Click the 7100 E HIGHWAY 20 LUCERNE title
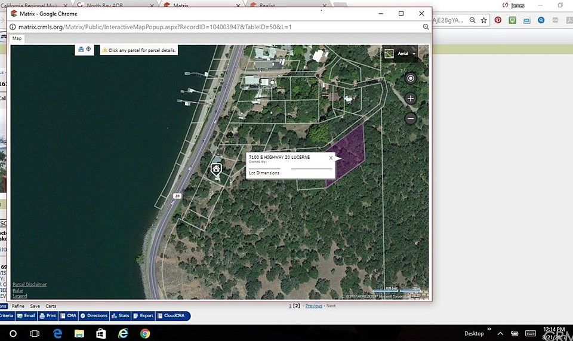Screen dimensions: 573x341 click(279, 157)
